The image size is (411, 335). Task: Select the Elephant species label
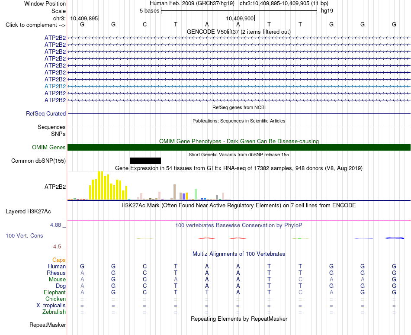pos(55,292)
